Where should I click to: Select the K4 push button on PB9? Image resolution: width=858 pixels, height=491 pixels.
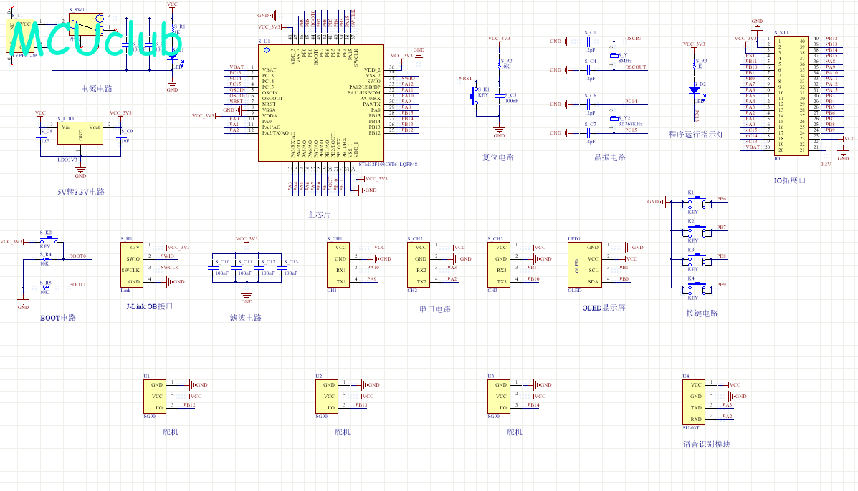(x=697, y=289)
